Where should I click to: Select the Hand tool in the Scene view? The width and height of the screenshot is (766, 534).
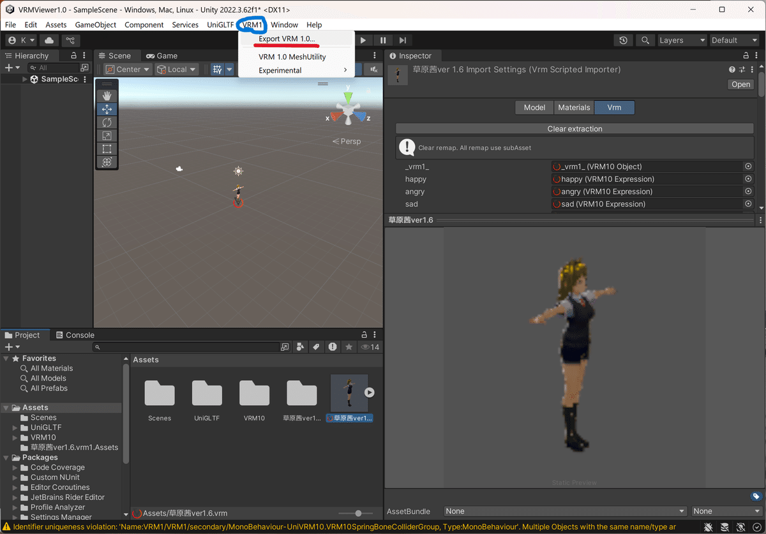[107, 96]
